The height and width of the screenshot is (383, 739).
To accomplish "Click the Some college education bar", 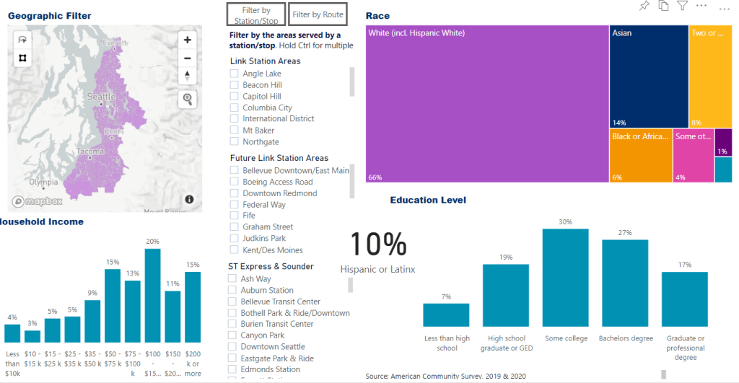I will (566, 278).
